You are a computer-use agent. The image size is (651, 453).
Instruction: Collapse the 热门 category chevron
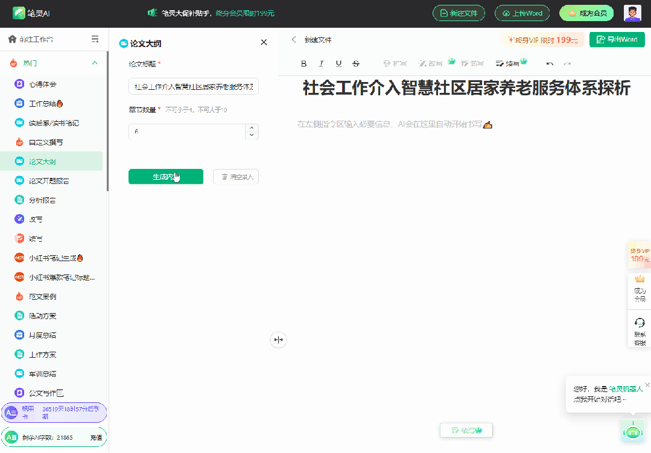[94, 63]
